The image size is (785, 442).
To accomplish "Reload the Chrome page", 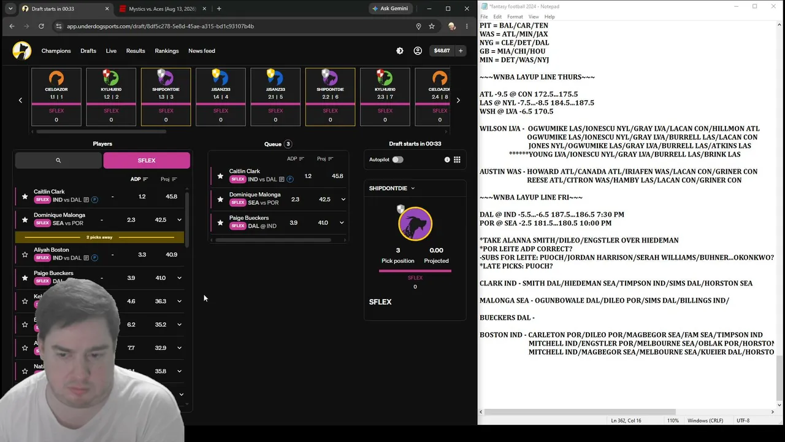I will coord(41,26).
